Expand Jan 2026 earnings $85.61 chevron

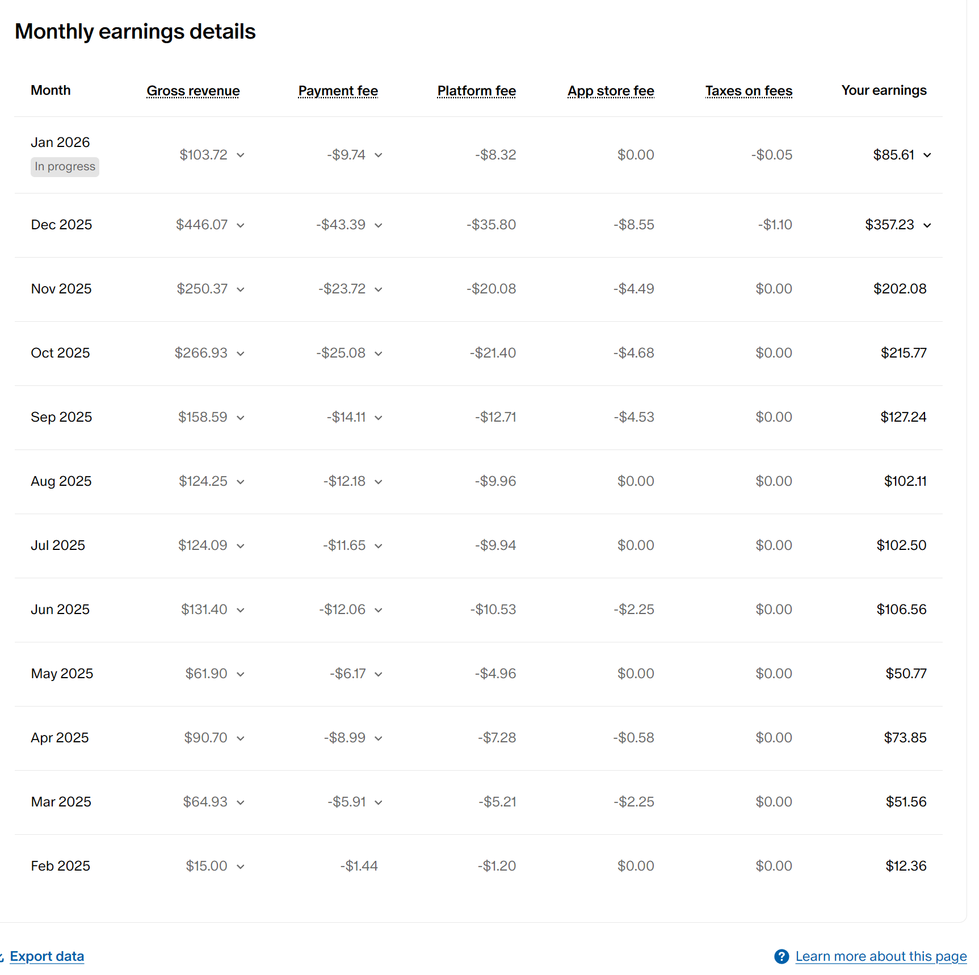(927, 155)
